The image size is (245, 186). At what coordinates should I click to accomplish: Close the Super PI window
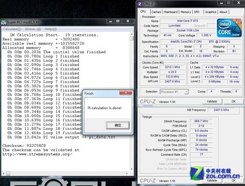click(128, 21)
